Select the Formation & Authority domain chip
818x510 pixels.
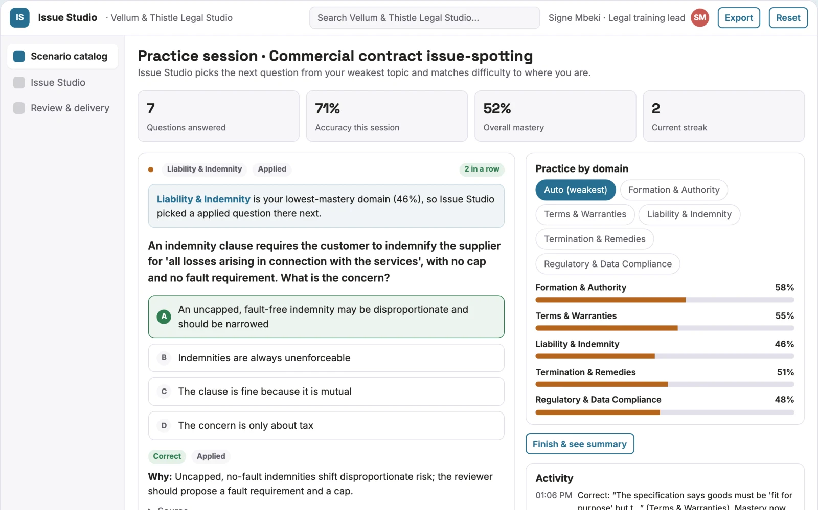(x=674, y=190)
